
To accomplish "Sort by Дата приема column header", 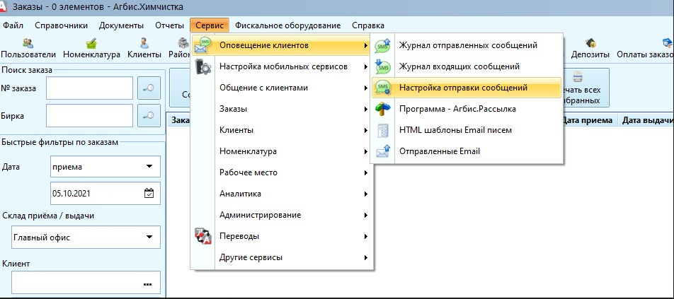I will [589, 120].
